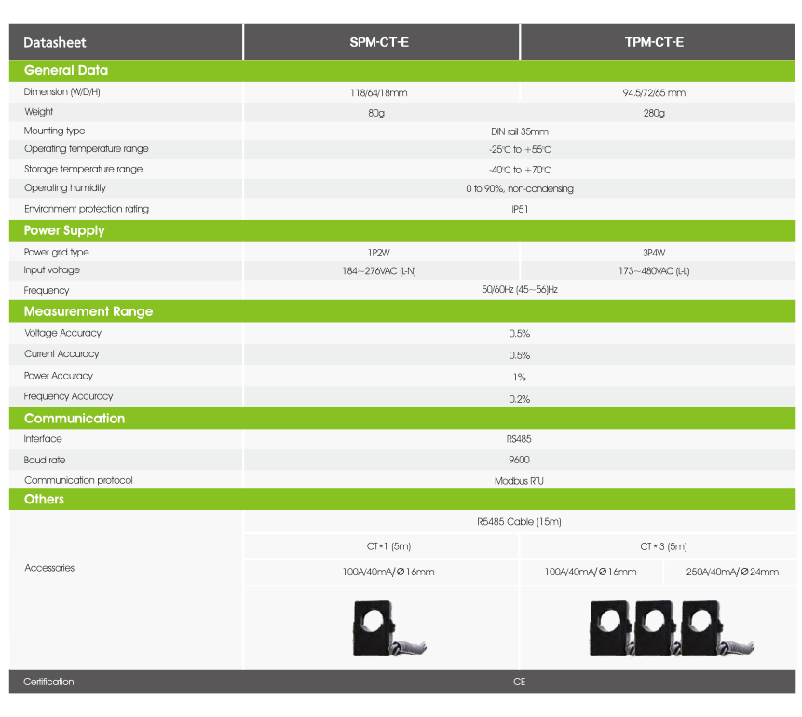Viewport: 802px width, 717px height.
Task: Click the CT*3 (5m) cell
Action: click(658, 546)
